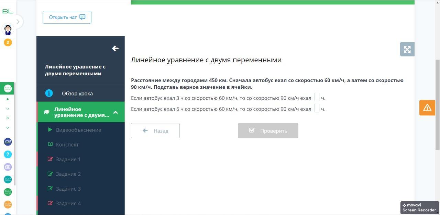
Task: Select Конспект in lesson menu
Action: (x=67, y=144)
